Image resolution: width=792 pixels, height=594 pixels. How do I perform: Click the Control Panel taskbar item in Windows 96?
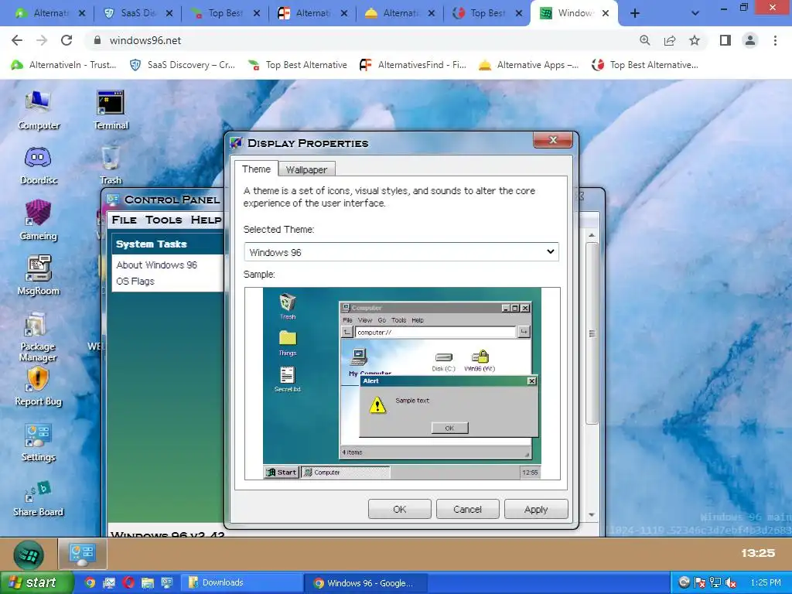tap(82, 554)
